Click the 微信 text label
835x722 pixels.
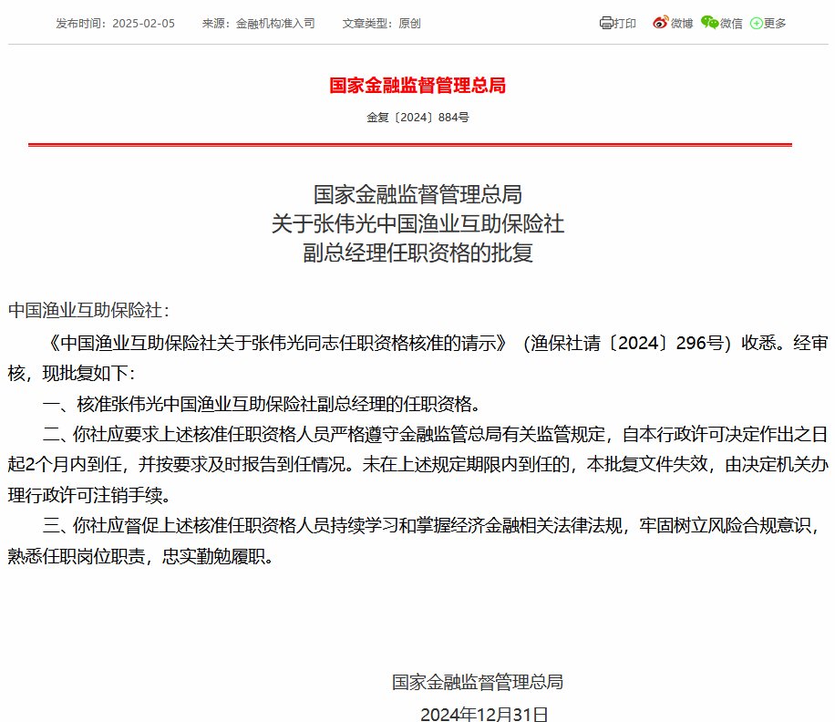(731, 24)
